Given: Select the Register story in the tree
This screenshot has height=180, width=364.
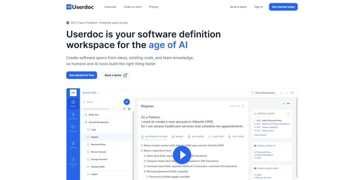Looking at the screenshot, I should [107, 137].
